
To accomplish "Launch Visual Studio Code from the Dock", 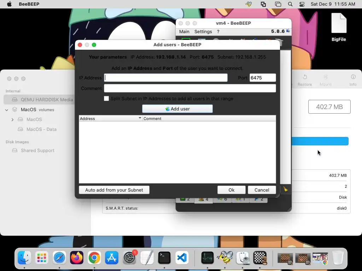I will (182, 257).
